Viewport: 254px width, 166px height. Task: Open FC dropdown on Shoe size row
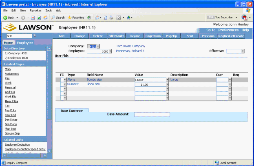point(65,84)
